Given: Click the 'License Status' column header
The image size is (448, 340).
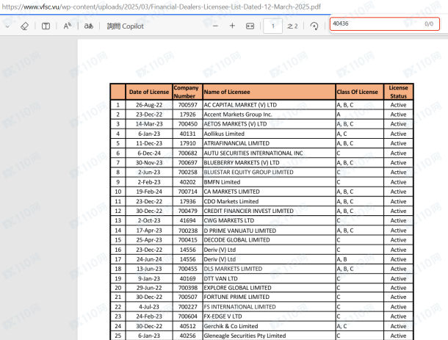Looking at the screenshot, I should (398, 92).
